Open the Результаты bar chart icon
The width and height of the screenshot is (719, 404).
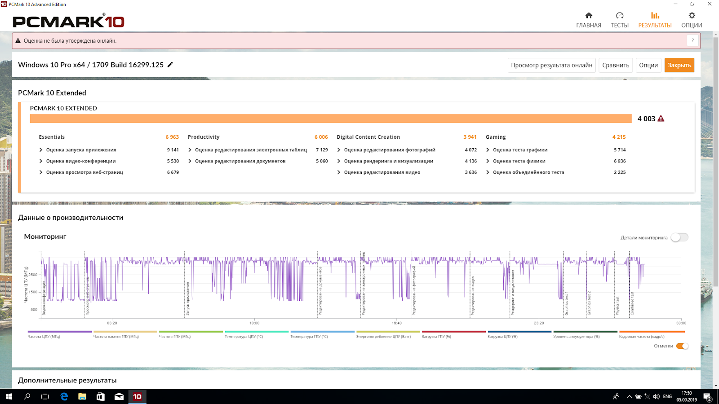(x=655, y=15)
